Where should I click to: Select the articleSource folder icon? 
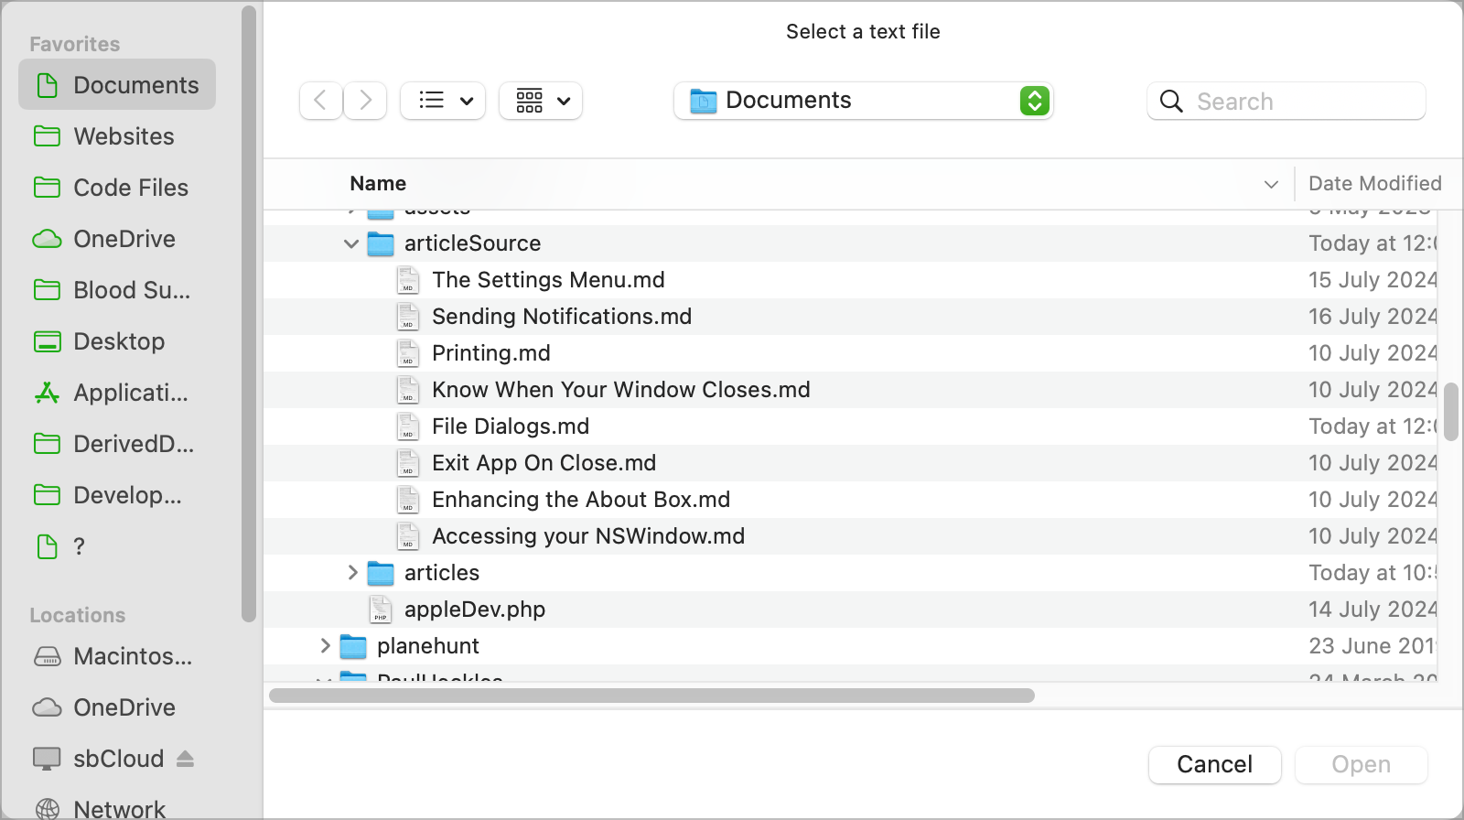(381, 243)
